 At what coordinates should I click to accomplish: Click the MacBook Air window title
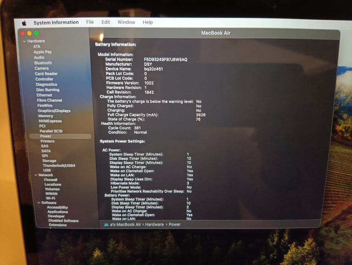pos(216,33)
